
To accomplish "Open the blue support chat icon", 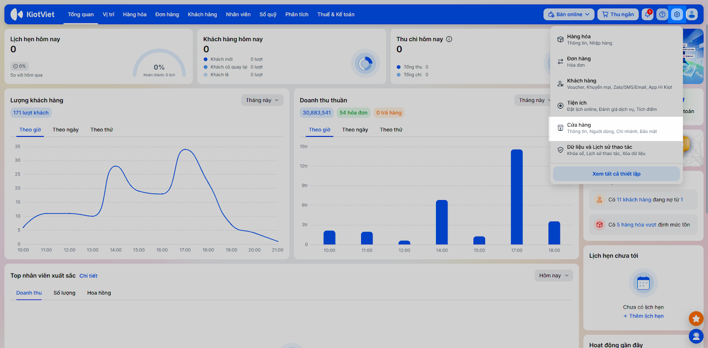I will (x=696, y=337).
